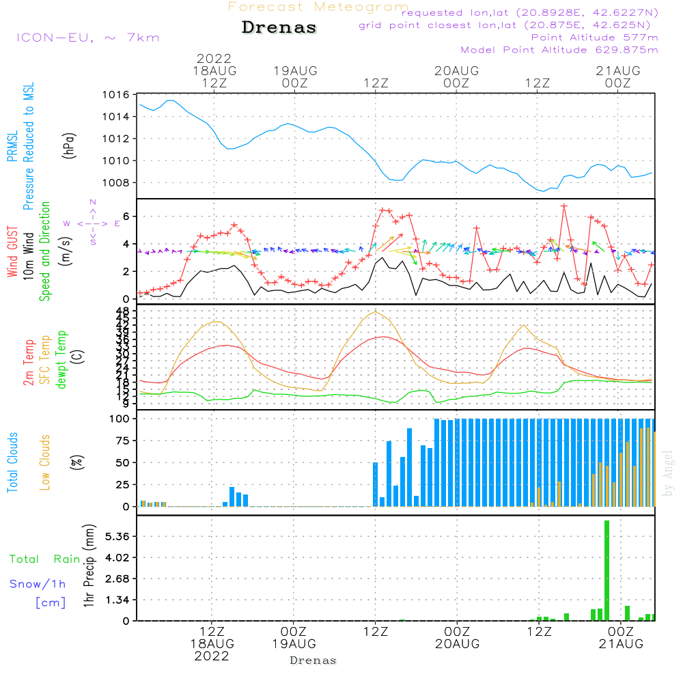Click the 'Forecast Meteogram' heading text
This screenshot has width=683, height=683.
[318, 7]
